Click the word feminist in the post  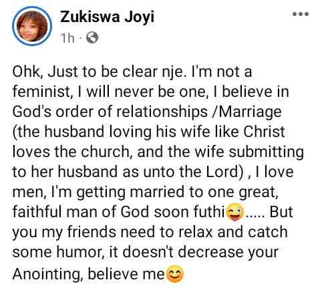[41, 92]
